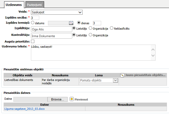Toggle the Augsta prioritāte checkbox
169x116 pixels.
33,41
